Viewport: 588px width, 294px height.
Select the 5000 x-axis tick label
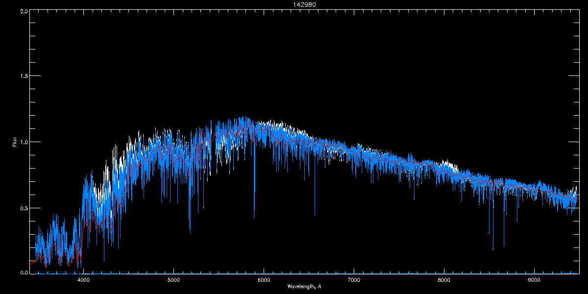coord(174,280)
